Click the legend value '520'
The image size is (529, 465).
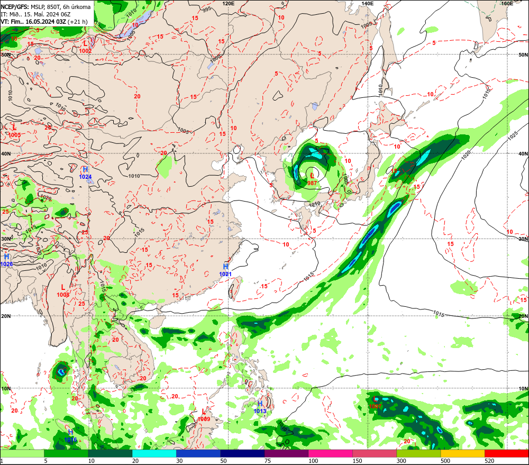(x=489, y=461)
